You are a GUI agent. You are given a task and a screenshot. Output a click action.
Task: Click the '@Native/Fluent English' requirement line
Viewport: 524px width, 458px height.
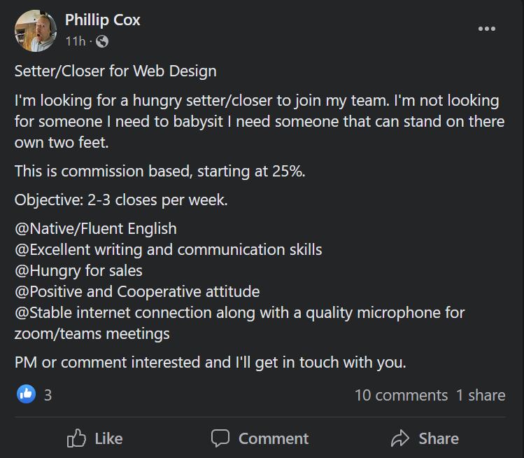pos(96,228)
